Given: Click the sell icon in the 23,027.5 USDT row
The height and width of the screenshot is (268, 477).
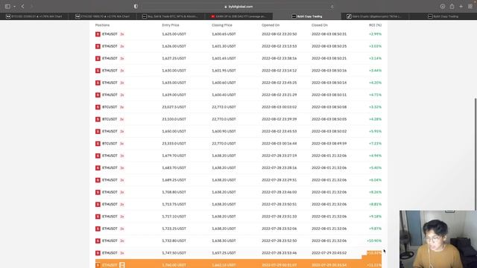Looking at the screenshot, I should 98,107.
